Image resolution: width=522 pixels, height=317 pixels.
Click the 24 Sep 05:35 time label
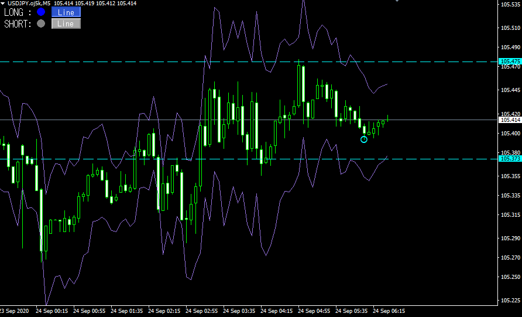[x=351, y=311]
